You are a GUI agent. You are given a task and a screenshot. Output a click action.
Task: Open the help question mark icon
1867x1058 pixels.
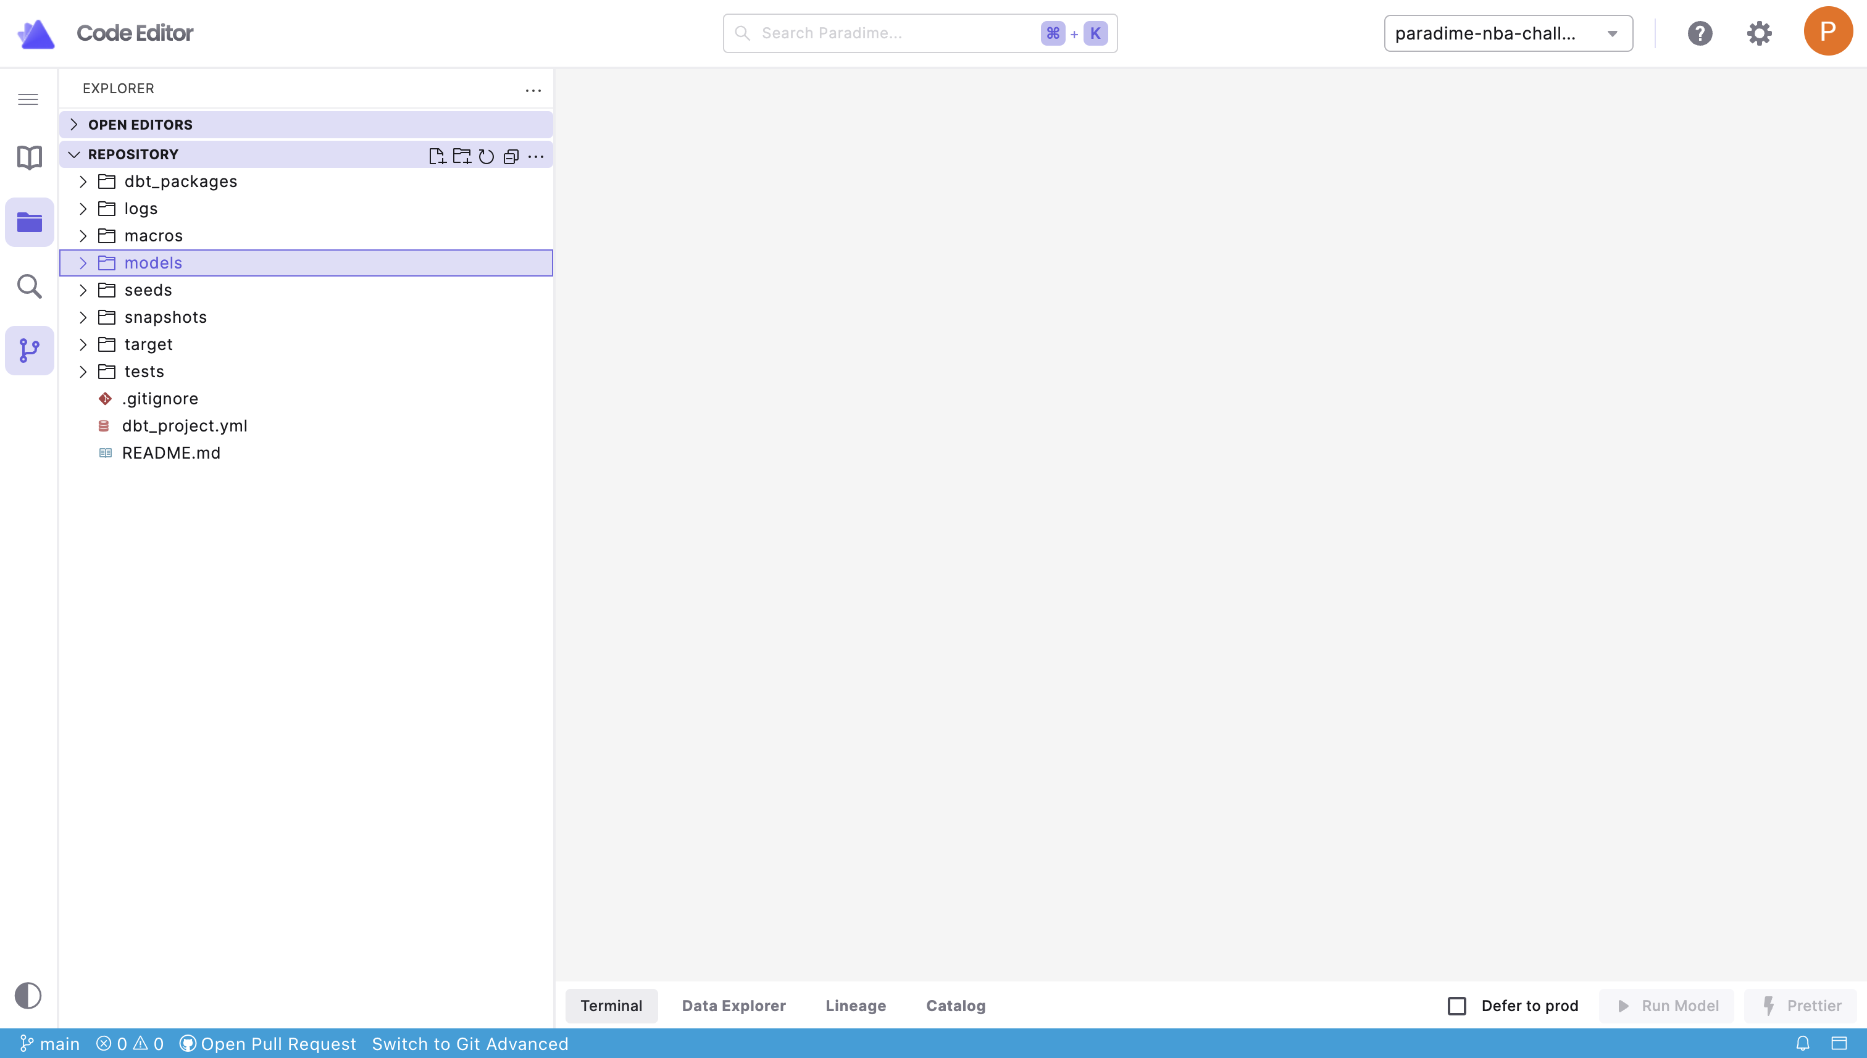pos(1700,33)
